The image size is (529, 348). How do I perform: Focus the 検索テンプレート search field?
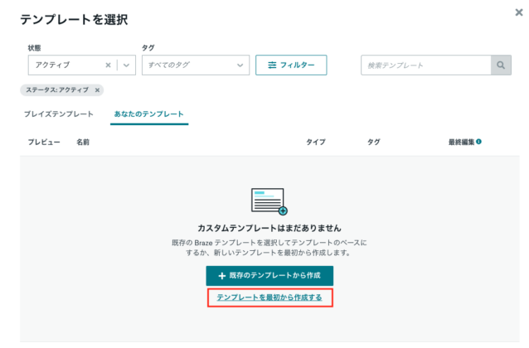click(x=425, y=65)
